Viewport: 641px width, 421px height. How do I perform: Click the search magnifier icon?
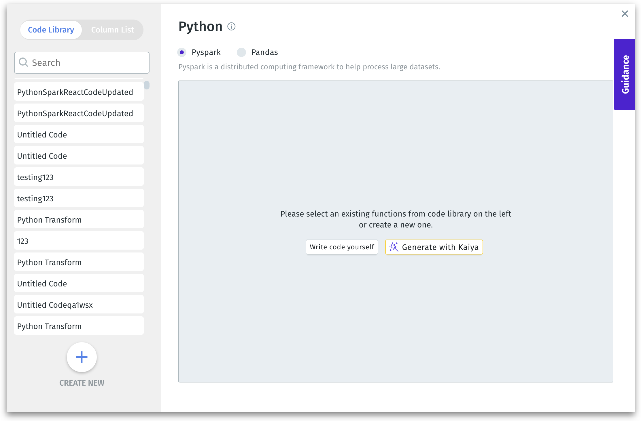pyautogui.click(x=23, y=62)
